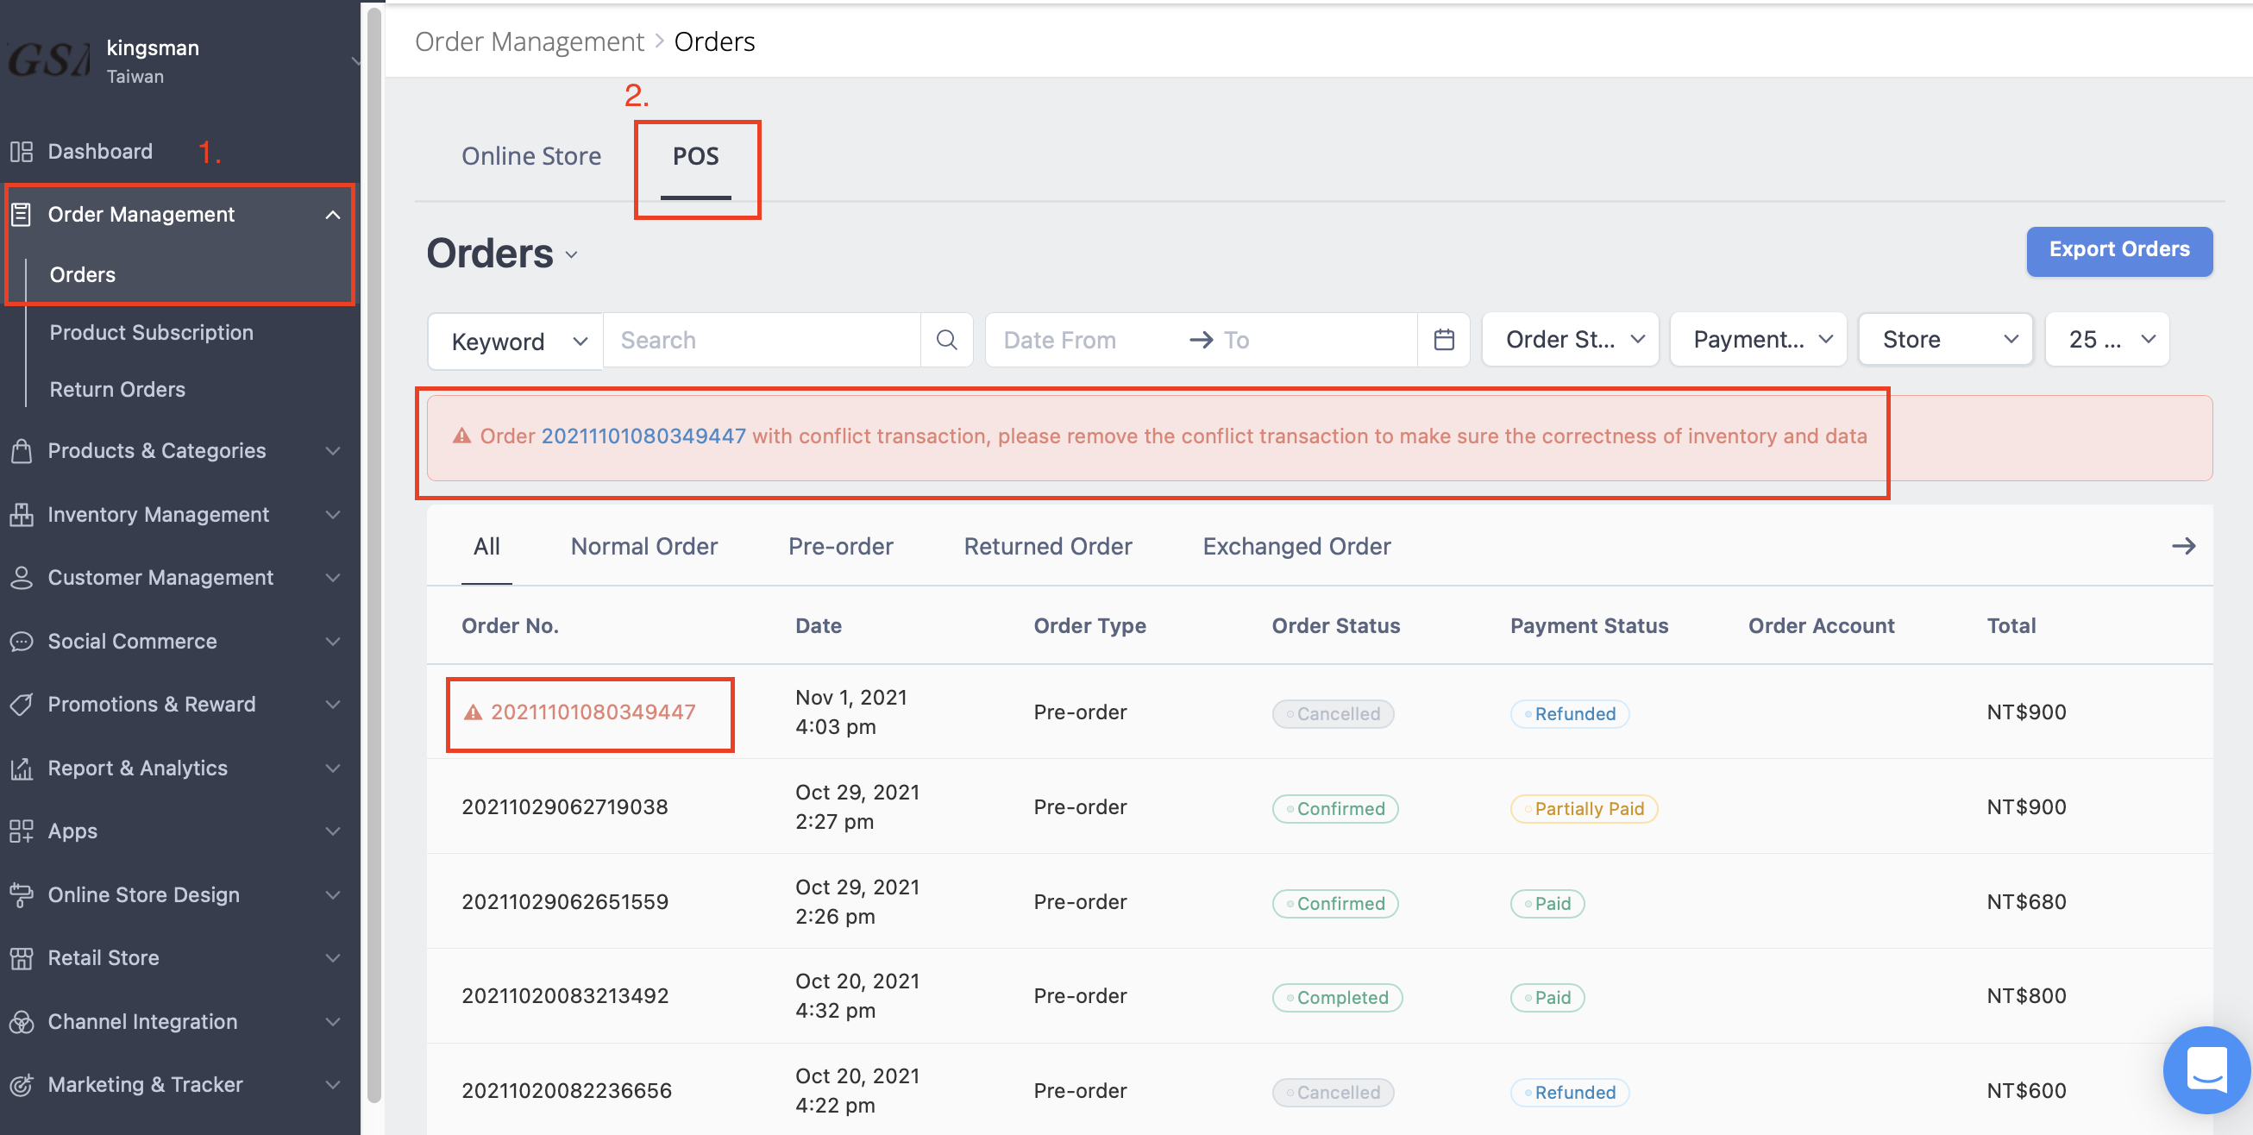The image size is (2253, 1135).
Task: Open Orders in the sidebar
Action: 82,274
